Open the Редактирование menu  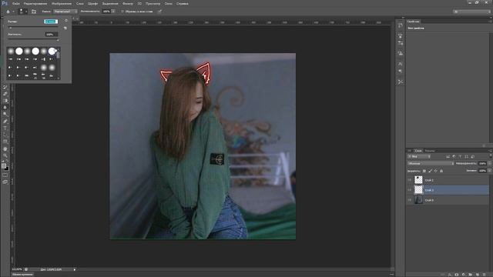[x=35, y=3]
